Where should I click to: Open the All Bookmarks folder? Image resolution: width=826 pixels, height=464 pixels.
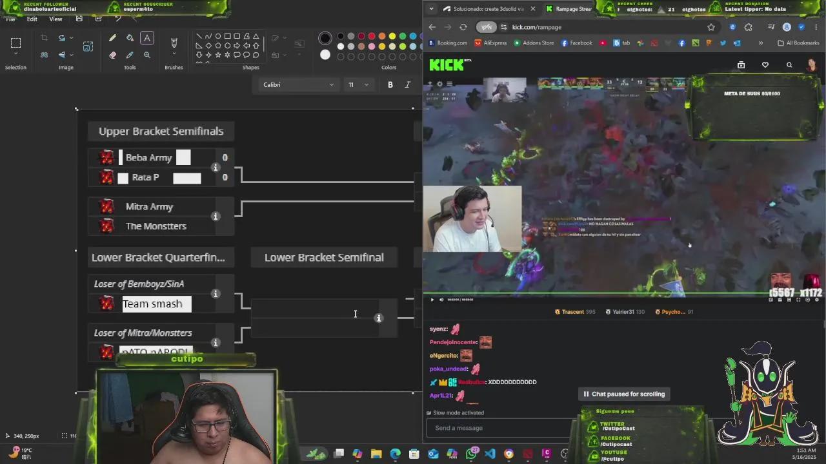coord(798,43)
